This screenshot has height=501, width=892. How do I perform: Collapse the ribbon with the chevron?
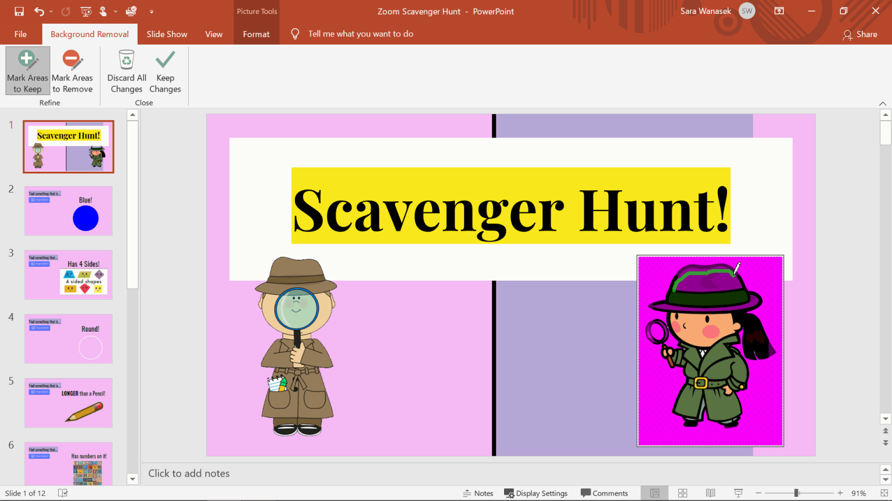tap(883, 103)
